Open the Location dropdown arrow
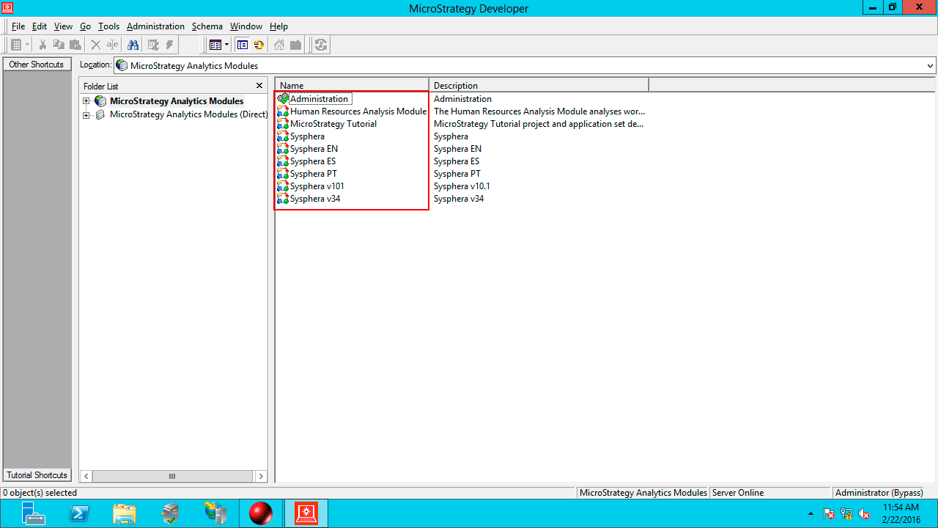The height and width of the screenshot is (528, 938). [x=931, y=66]
